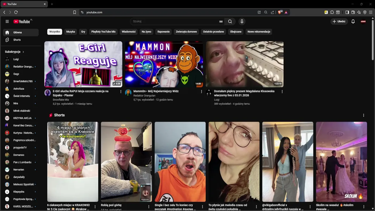Open the Skolim na weselu short
The image size is (375, 211).
click(x=342, y=162)
